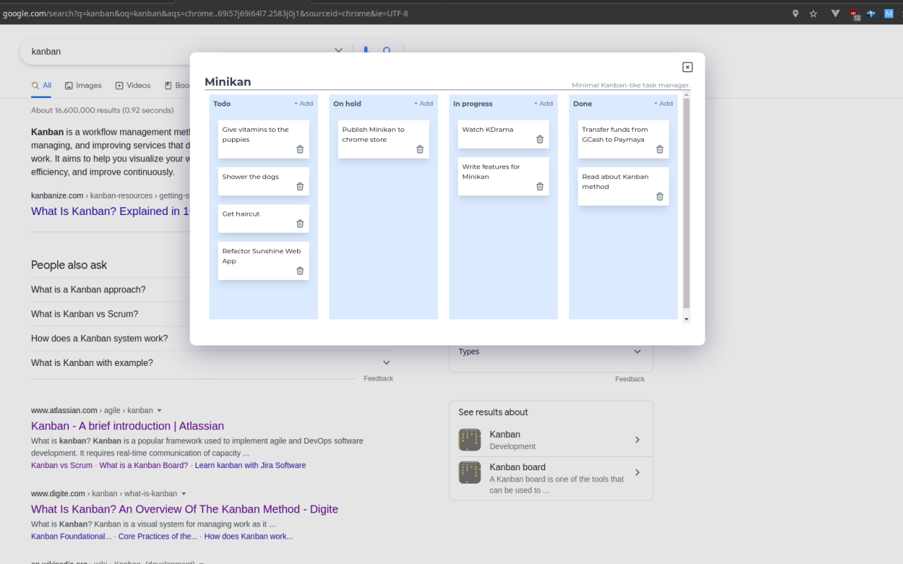Select the 'Shower the dogs' card text
The image size is (903, 564).
click(x=250, y=177)
